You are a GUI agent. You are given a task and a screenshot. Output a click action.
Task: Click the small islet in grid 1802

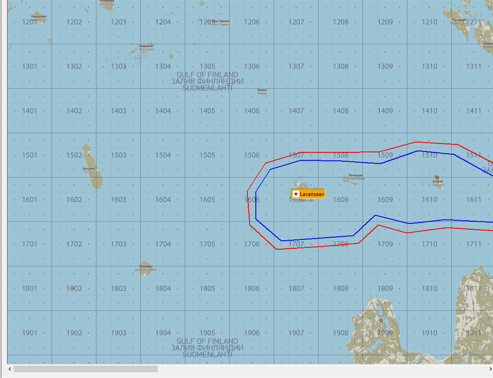[75, 289]
